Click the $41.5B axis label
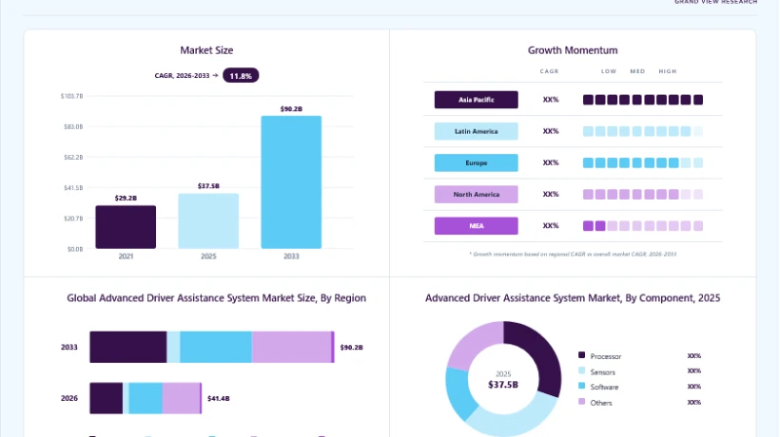Screen dimensions: 780x437 pos(73,188)
